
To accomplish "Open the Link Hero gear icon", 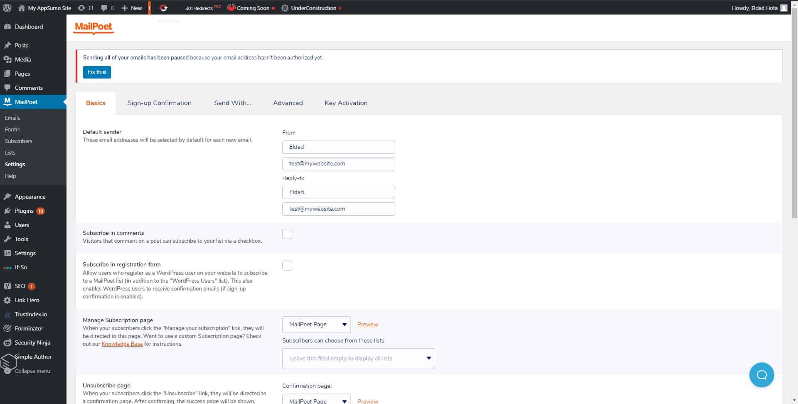I will (x=7, y=300).
